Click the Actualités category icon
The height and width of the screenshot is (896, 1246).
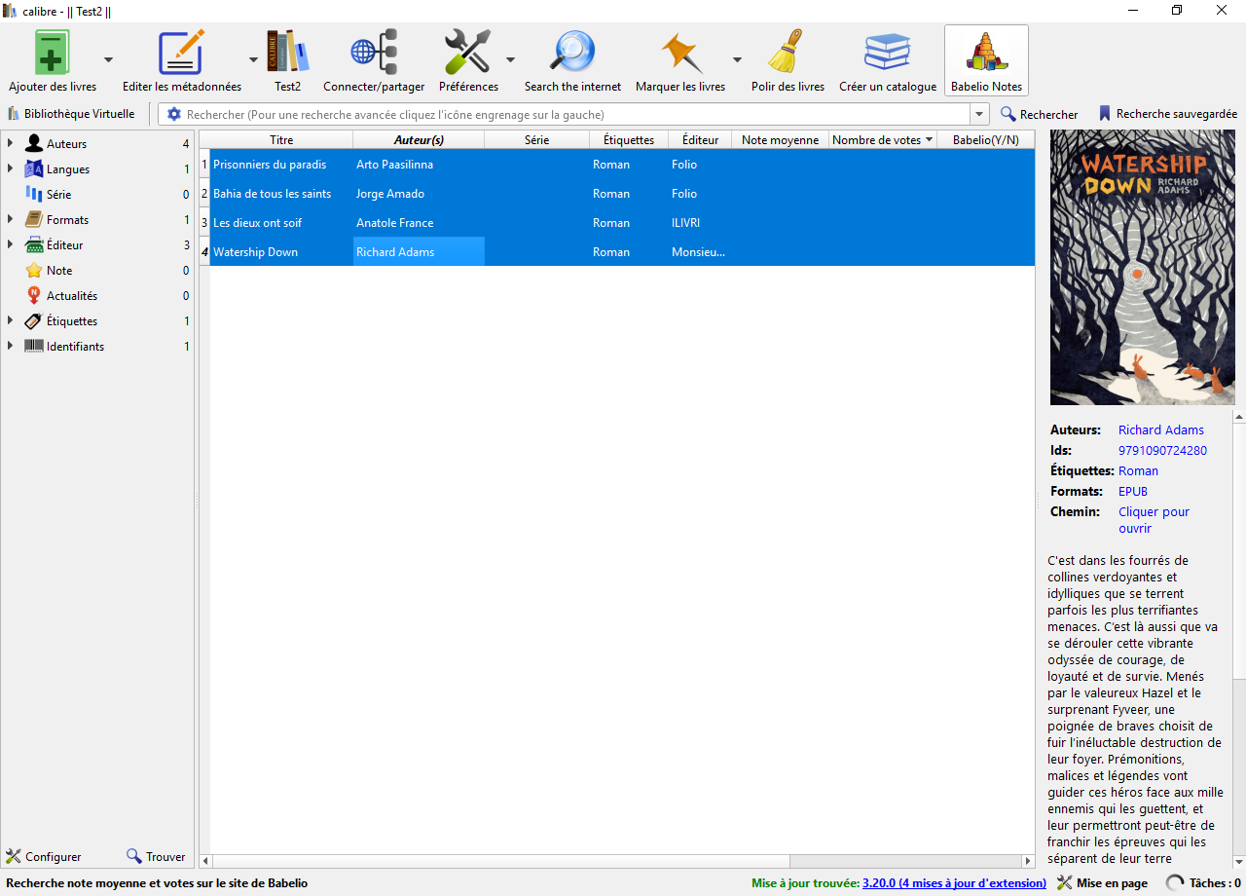pyautogui.click(x=34, y=296)
